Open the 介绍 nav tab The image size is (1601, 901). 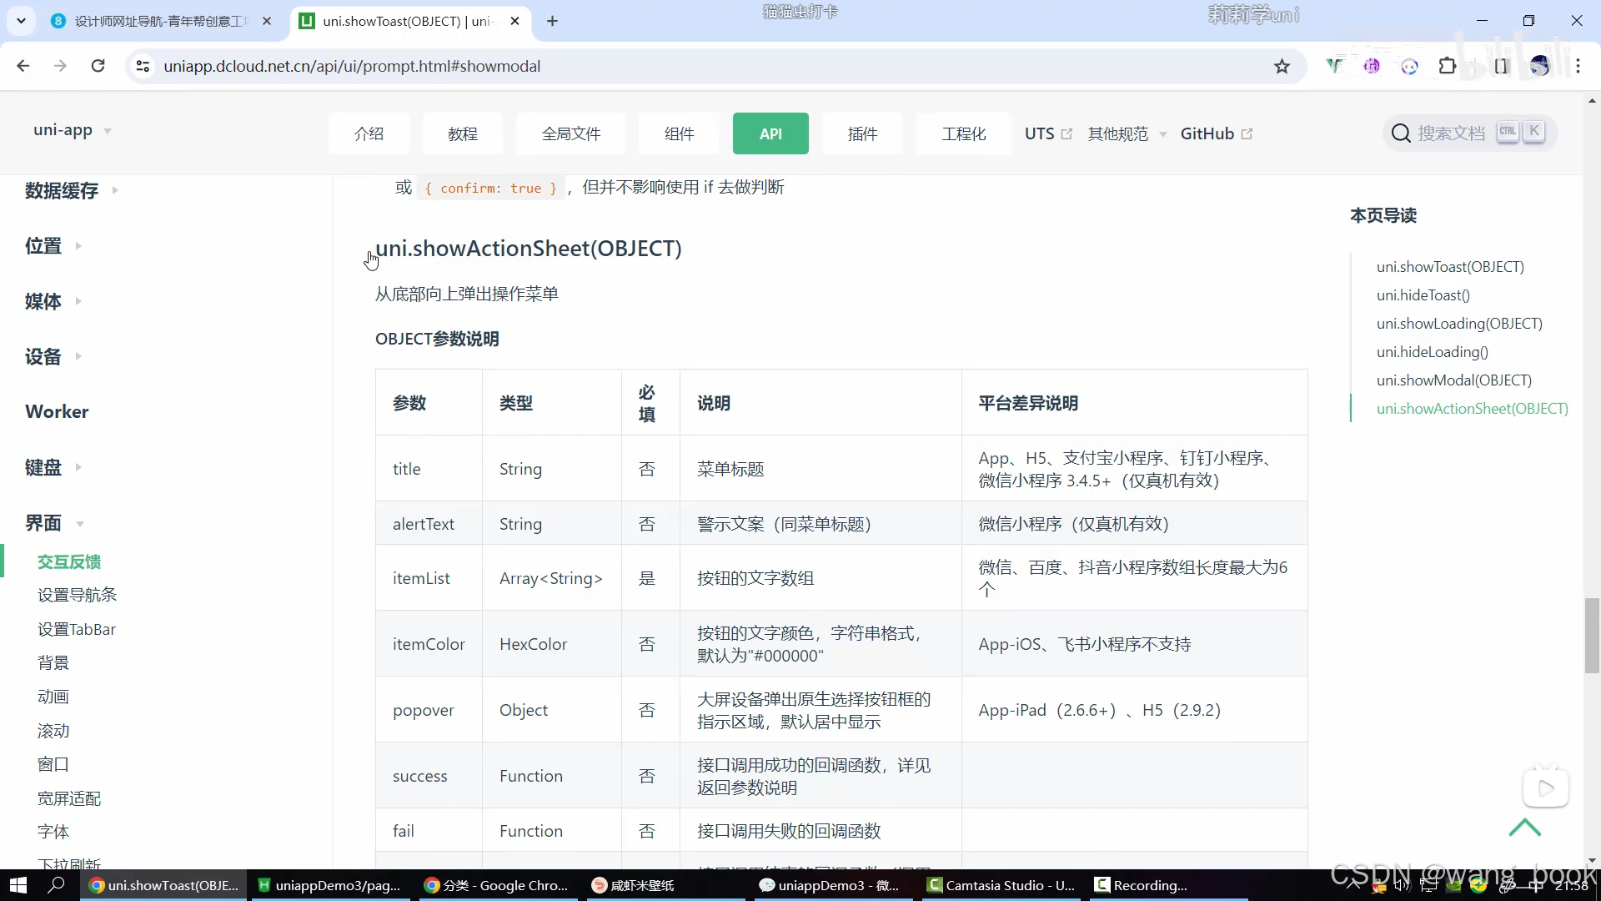click(x=369, y=133)
